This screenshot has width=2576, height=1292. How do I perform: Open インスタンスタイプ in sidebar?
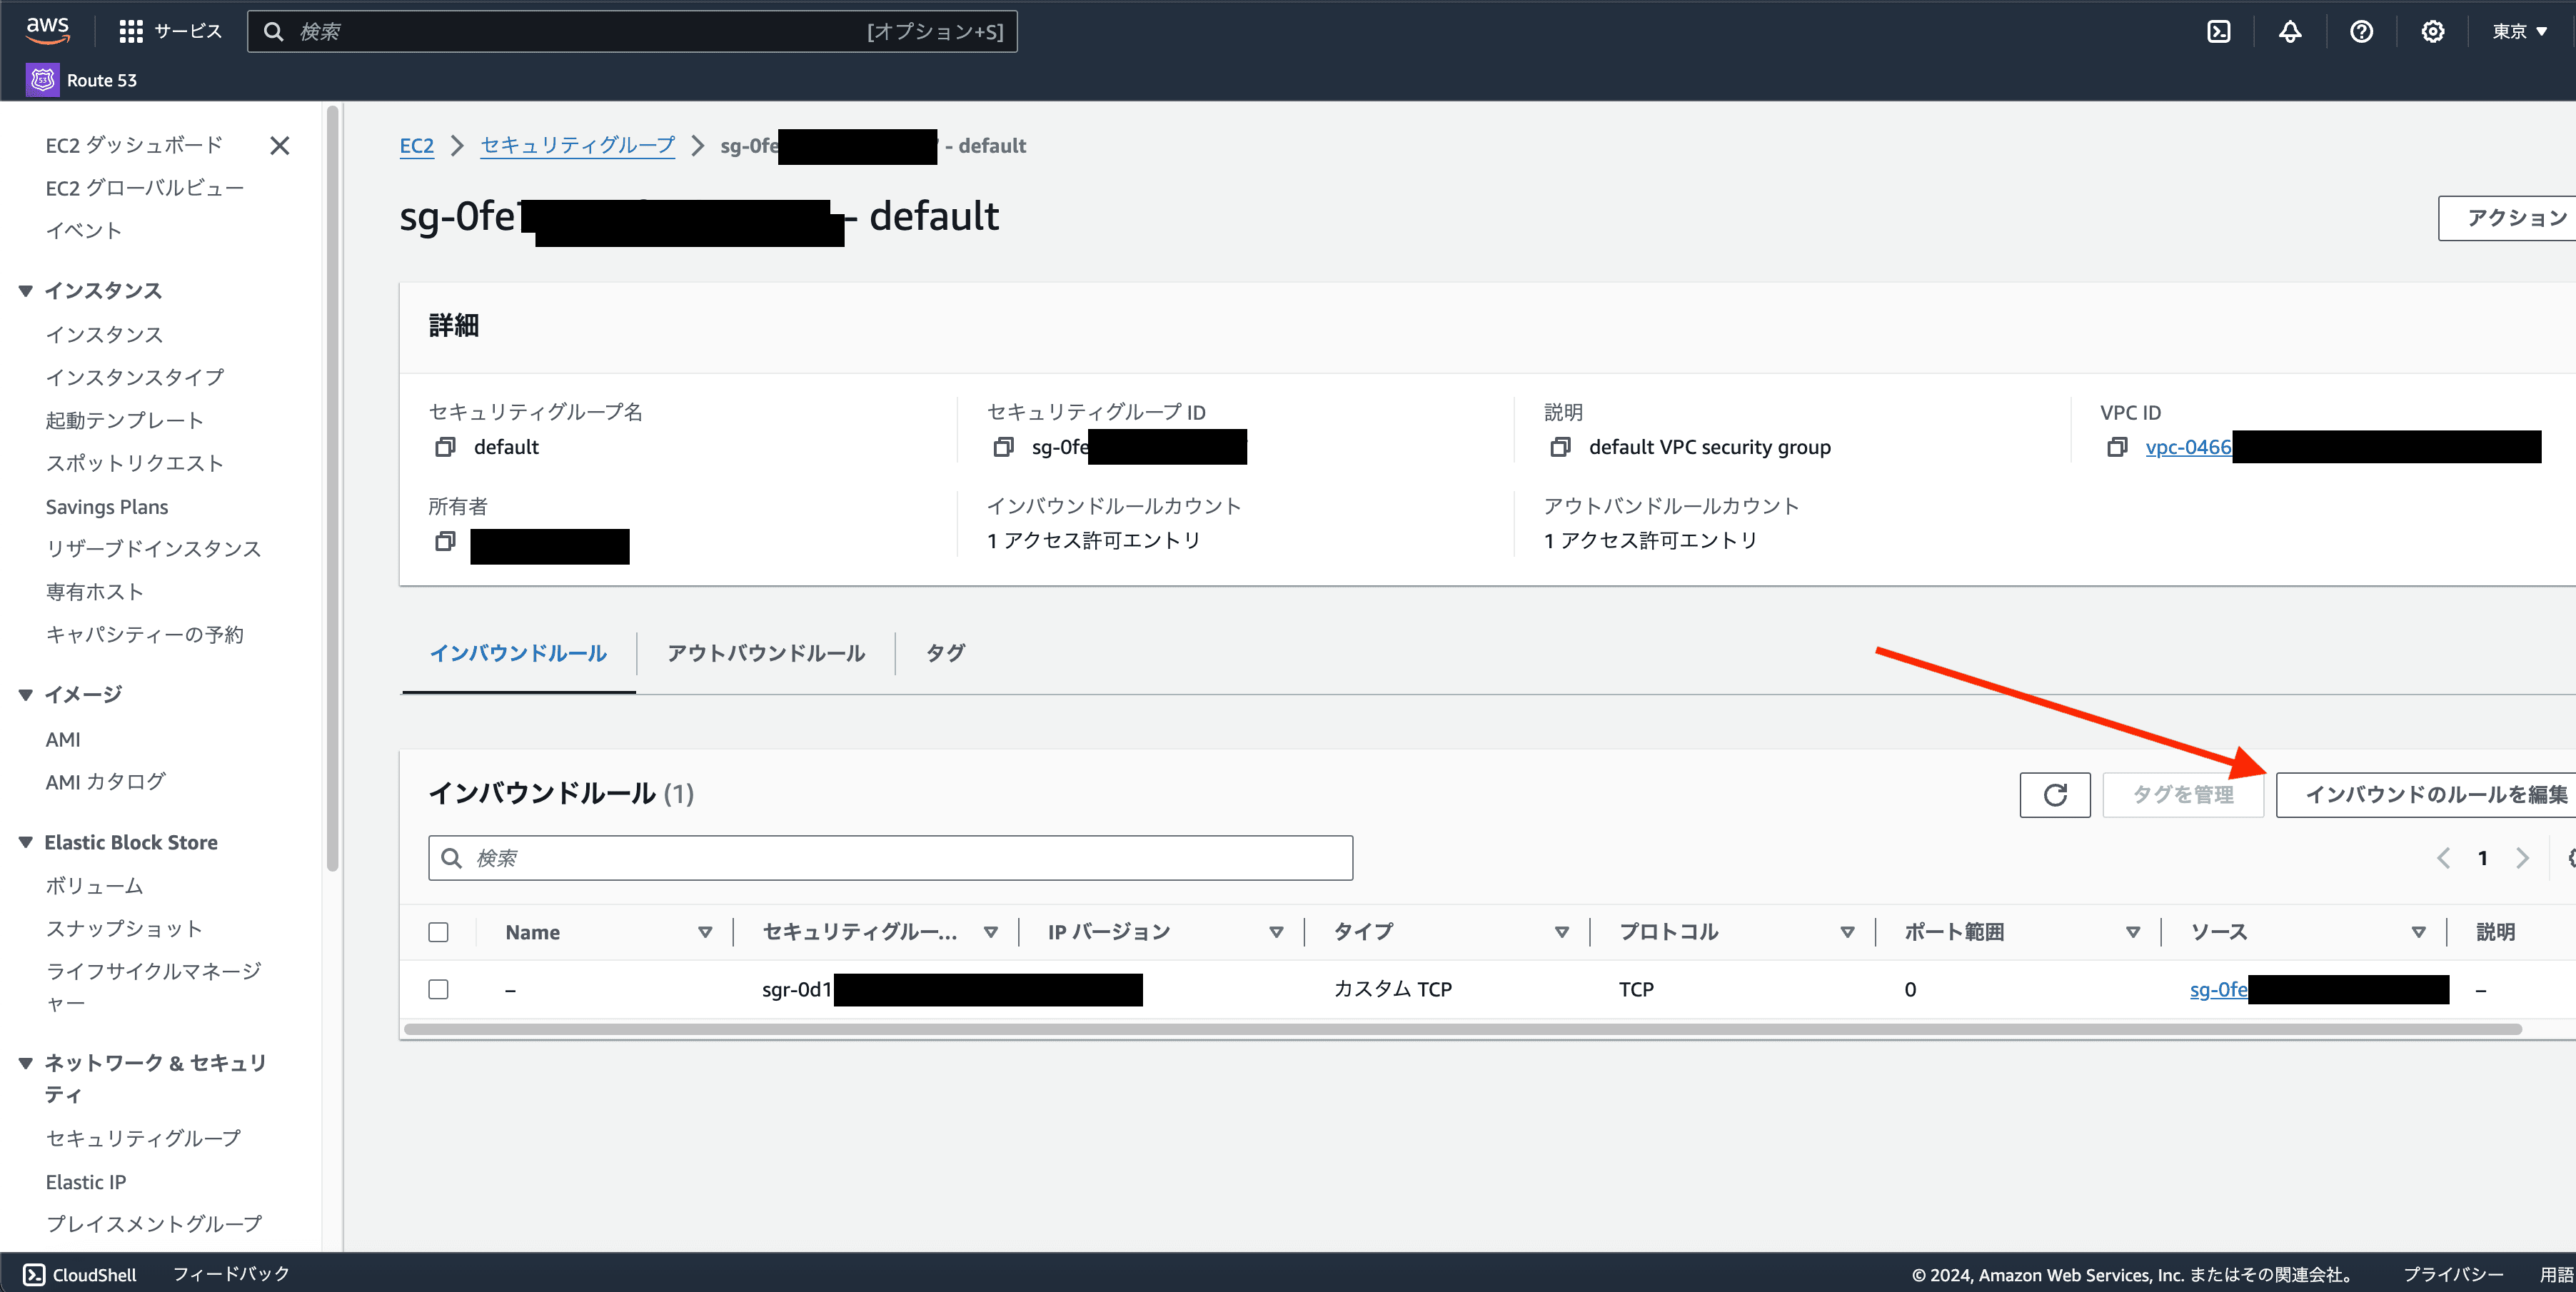click(135, 378)
